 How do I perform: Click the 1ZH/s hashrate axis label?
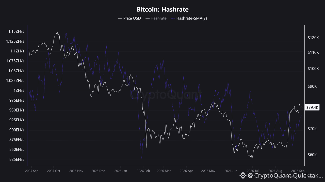point(19,90)
